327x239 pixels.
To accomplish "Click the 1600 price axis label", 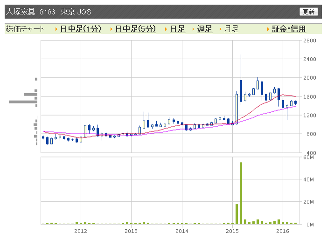I will (309, 97).
